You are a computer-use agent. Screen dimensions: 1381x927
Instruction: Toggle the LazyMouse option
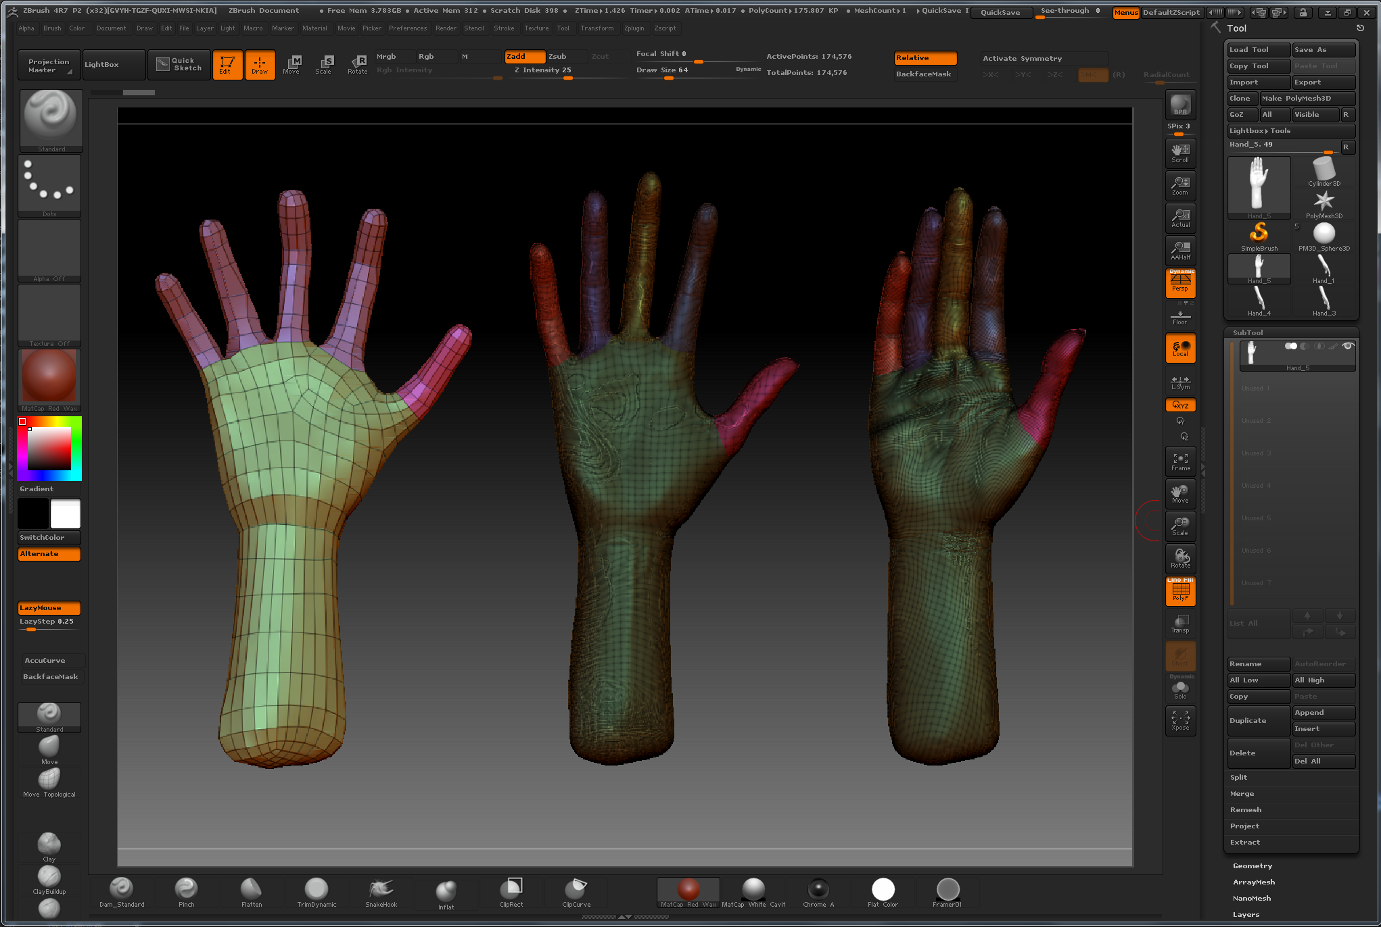pos(49,607)
